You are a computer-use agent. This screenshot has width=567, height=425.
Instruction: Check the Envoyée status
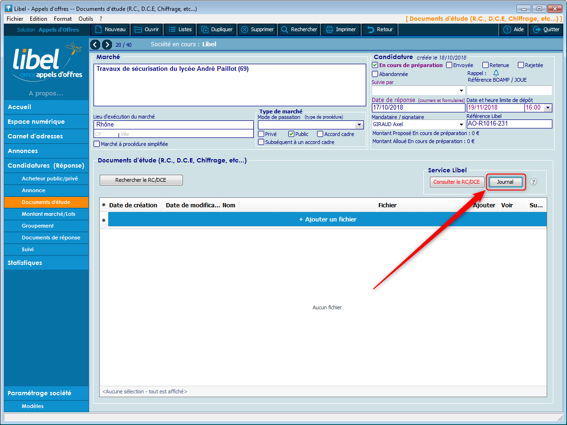(x=449, y=65)
